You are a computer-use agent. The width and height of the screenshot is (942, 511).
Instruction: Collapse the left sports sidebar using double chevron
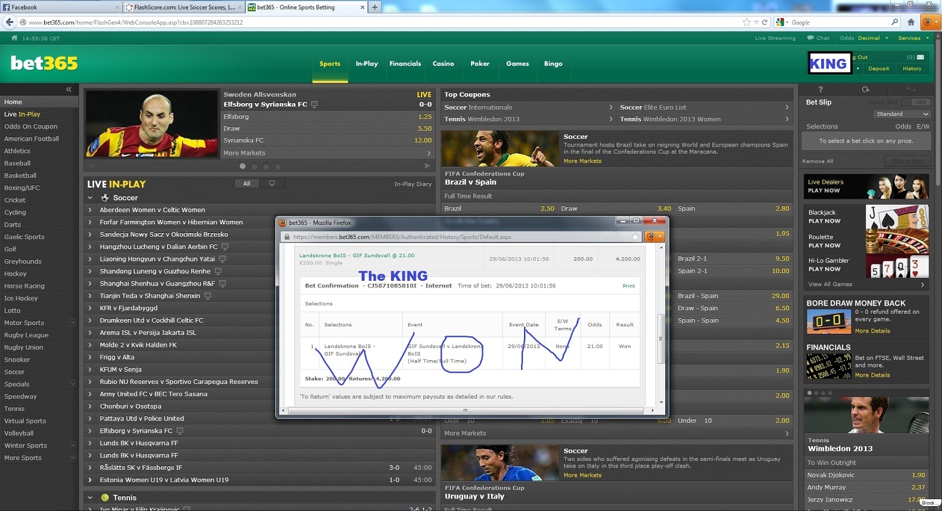tap(69, 89)
